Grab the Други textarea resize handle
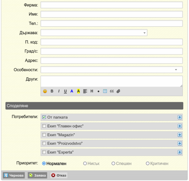The image size is (189, 181). pyautogui.click(x=181, y=86)
